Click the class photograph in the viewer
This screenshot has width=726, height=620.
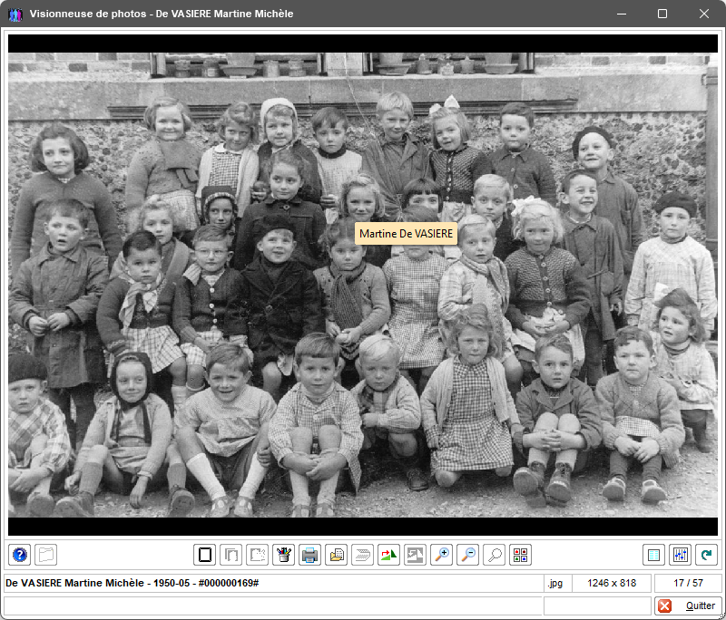point(363,285)
